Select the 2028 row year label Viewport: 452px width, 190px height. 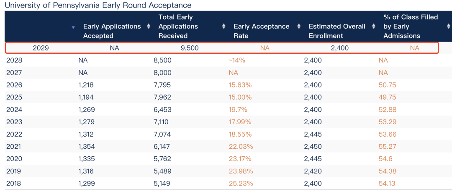click(x=14, y=60)
